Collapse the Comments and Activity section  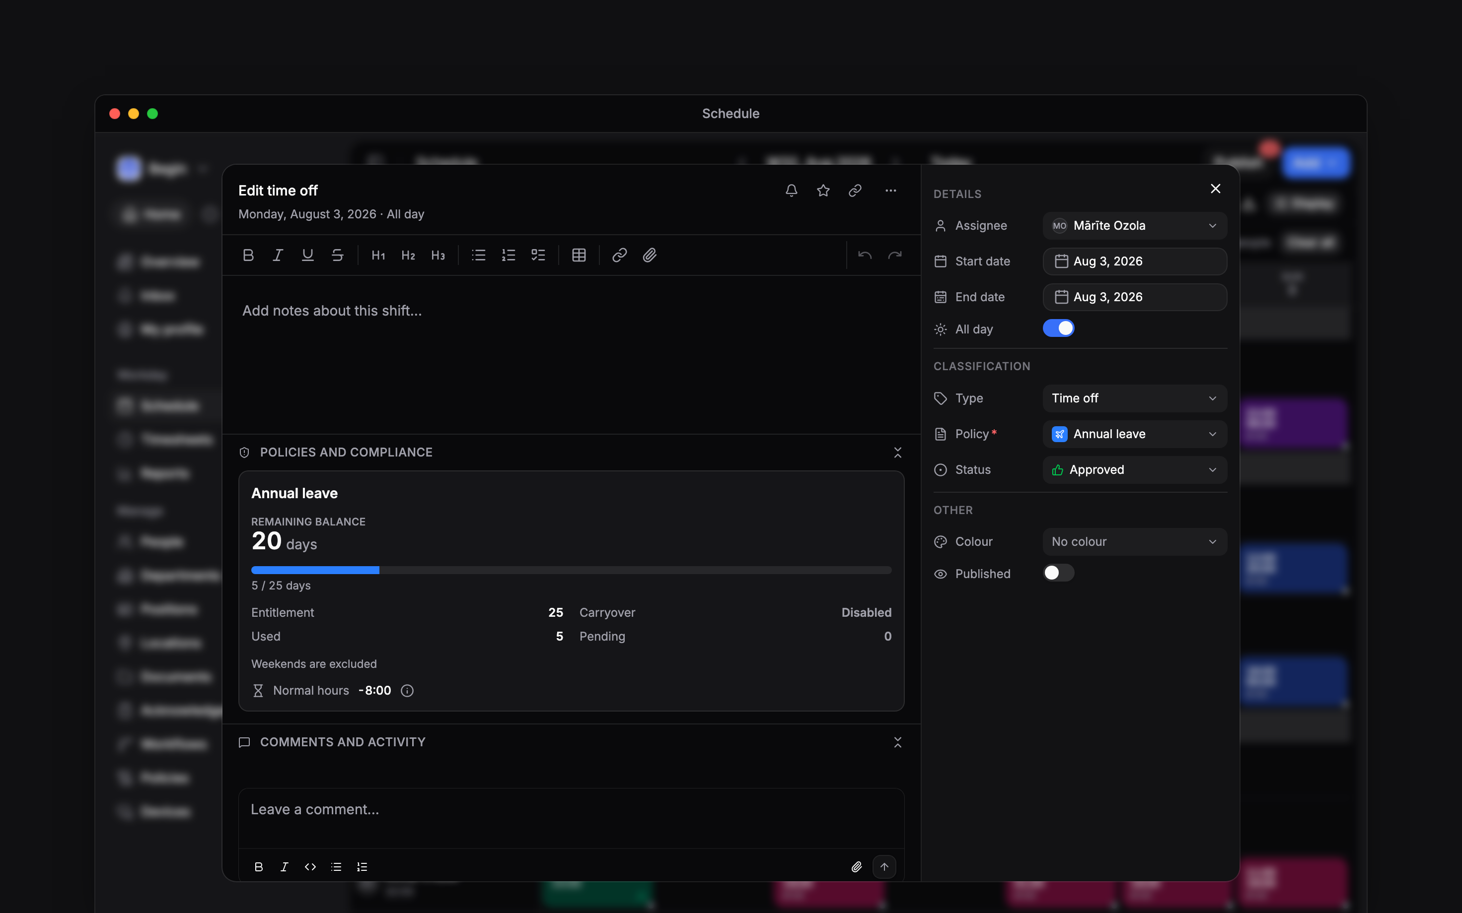coord(898,743)
